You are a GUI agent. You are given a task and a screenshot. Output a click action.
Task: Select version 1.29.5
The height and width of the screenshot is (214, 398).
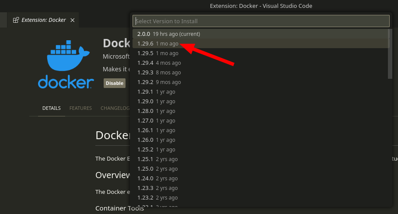261,53
